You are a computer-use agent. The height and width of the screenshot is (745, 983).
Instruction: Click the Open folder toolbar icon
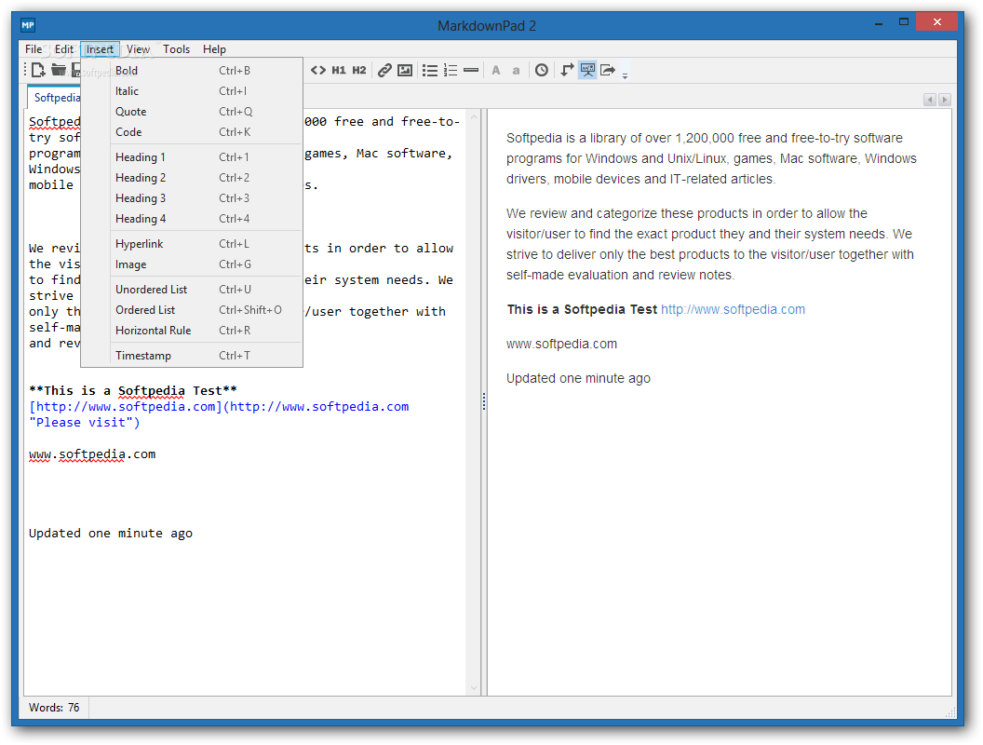[x=59, y=70]
